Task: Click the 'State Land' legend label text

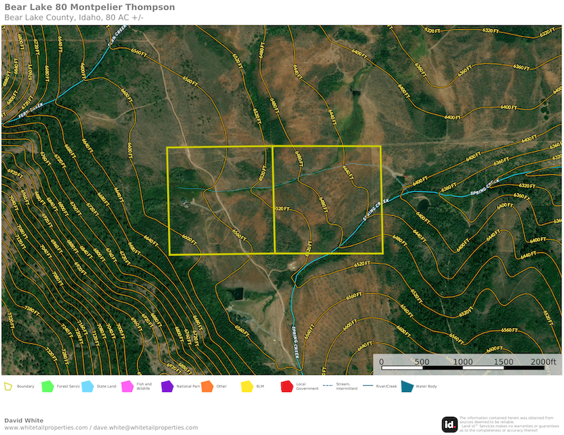Action: pos(106,386)
